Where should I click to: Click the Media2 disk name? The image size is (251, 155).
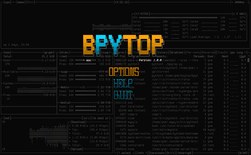coord(65,103)
